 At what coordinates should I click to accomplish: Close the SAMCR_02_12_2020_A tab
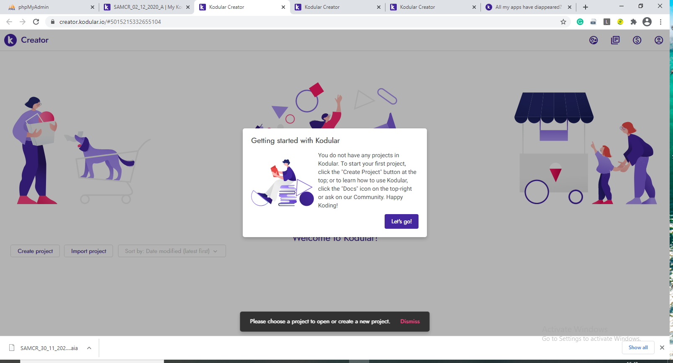(x=188, y=7)
